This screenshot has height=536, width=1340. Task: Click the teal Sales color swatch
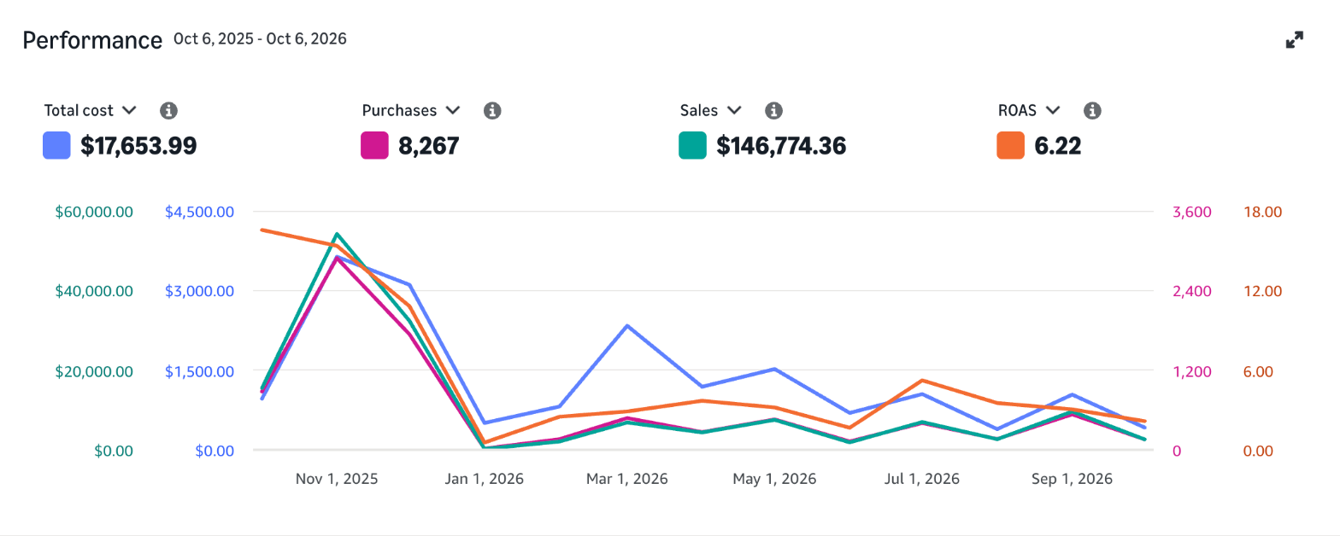[692, 146]
